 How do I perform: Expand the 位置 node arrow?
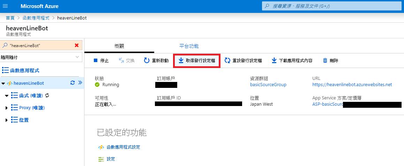(7, 120)
